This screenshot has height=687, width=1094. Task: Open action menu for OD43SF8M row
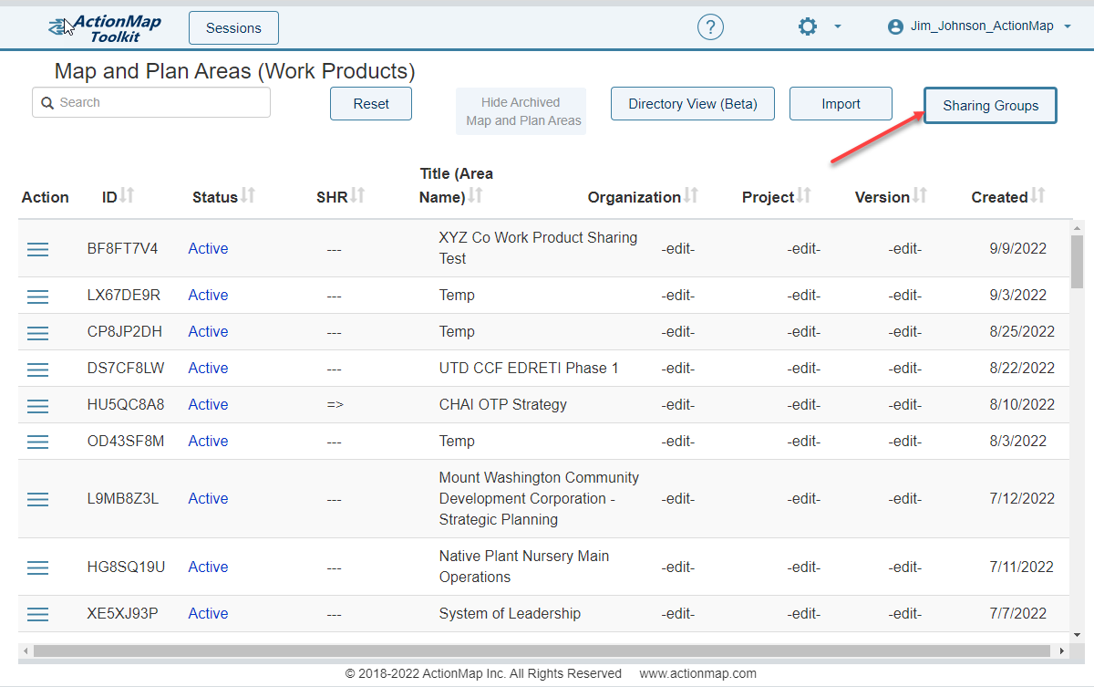pos(37,442)
